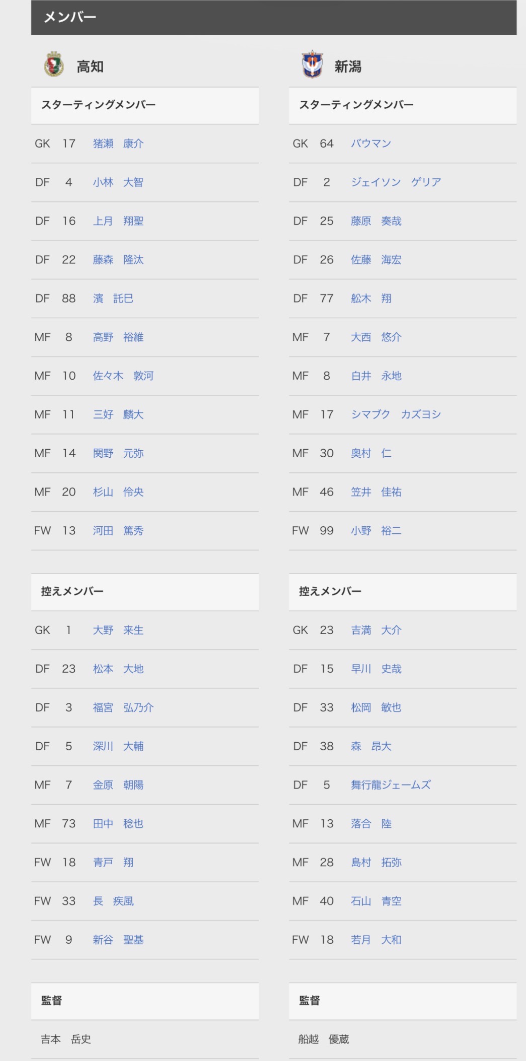This screenshot has height=1061, width=526.
Task: Click 舞行龍ジェームズ player link
Action: (391, 785)
